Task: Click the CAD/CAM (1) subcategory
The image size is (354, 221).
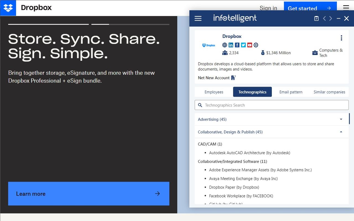Action: [x=210, y=144]
